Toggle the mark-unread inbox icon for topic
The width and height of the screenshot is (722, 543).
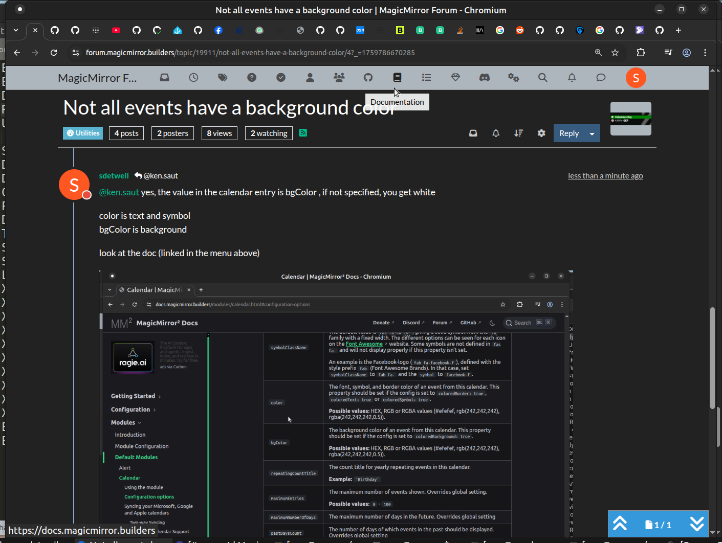pyautogui.click(x=473, y=133)
